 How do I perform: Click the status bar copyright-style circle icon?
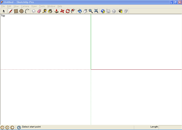coord(12,127)
